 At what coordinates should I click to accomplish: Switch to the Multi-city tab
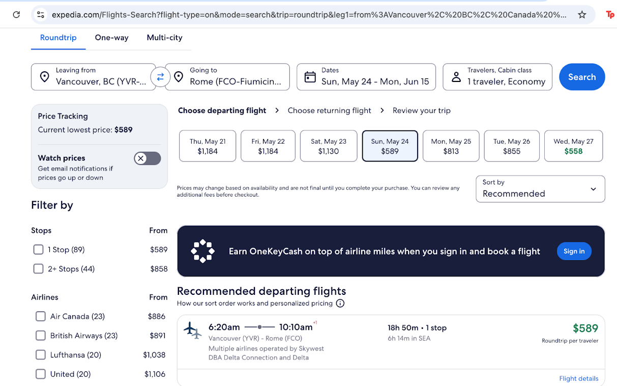click(x=164, y=38)
